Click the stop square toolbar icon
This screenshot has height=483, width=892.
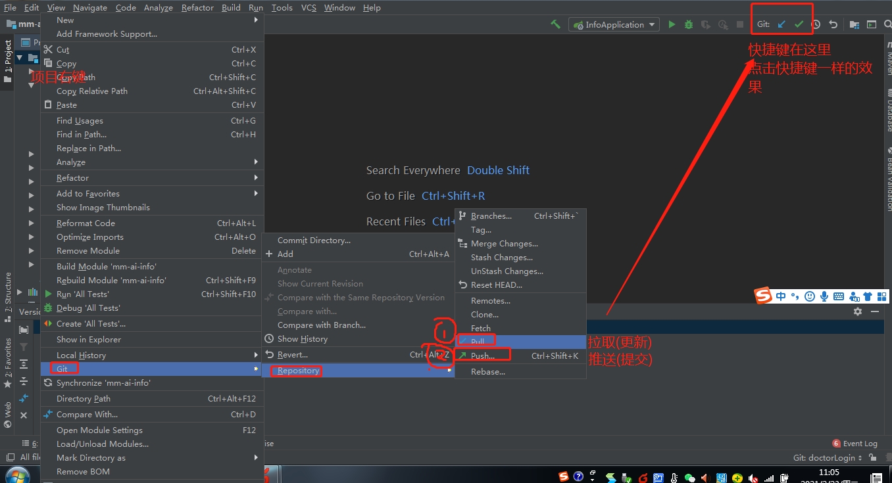tap(740, 24)
